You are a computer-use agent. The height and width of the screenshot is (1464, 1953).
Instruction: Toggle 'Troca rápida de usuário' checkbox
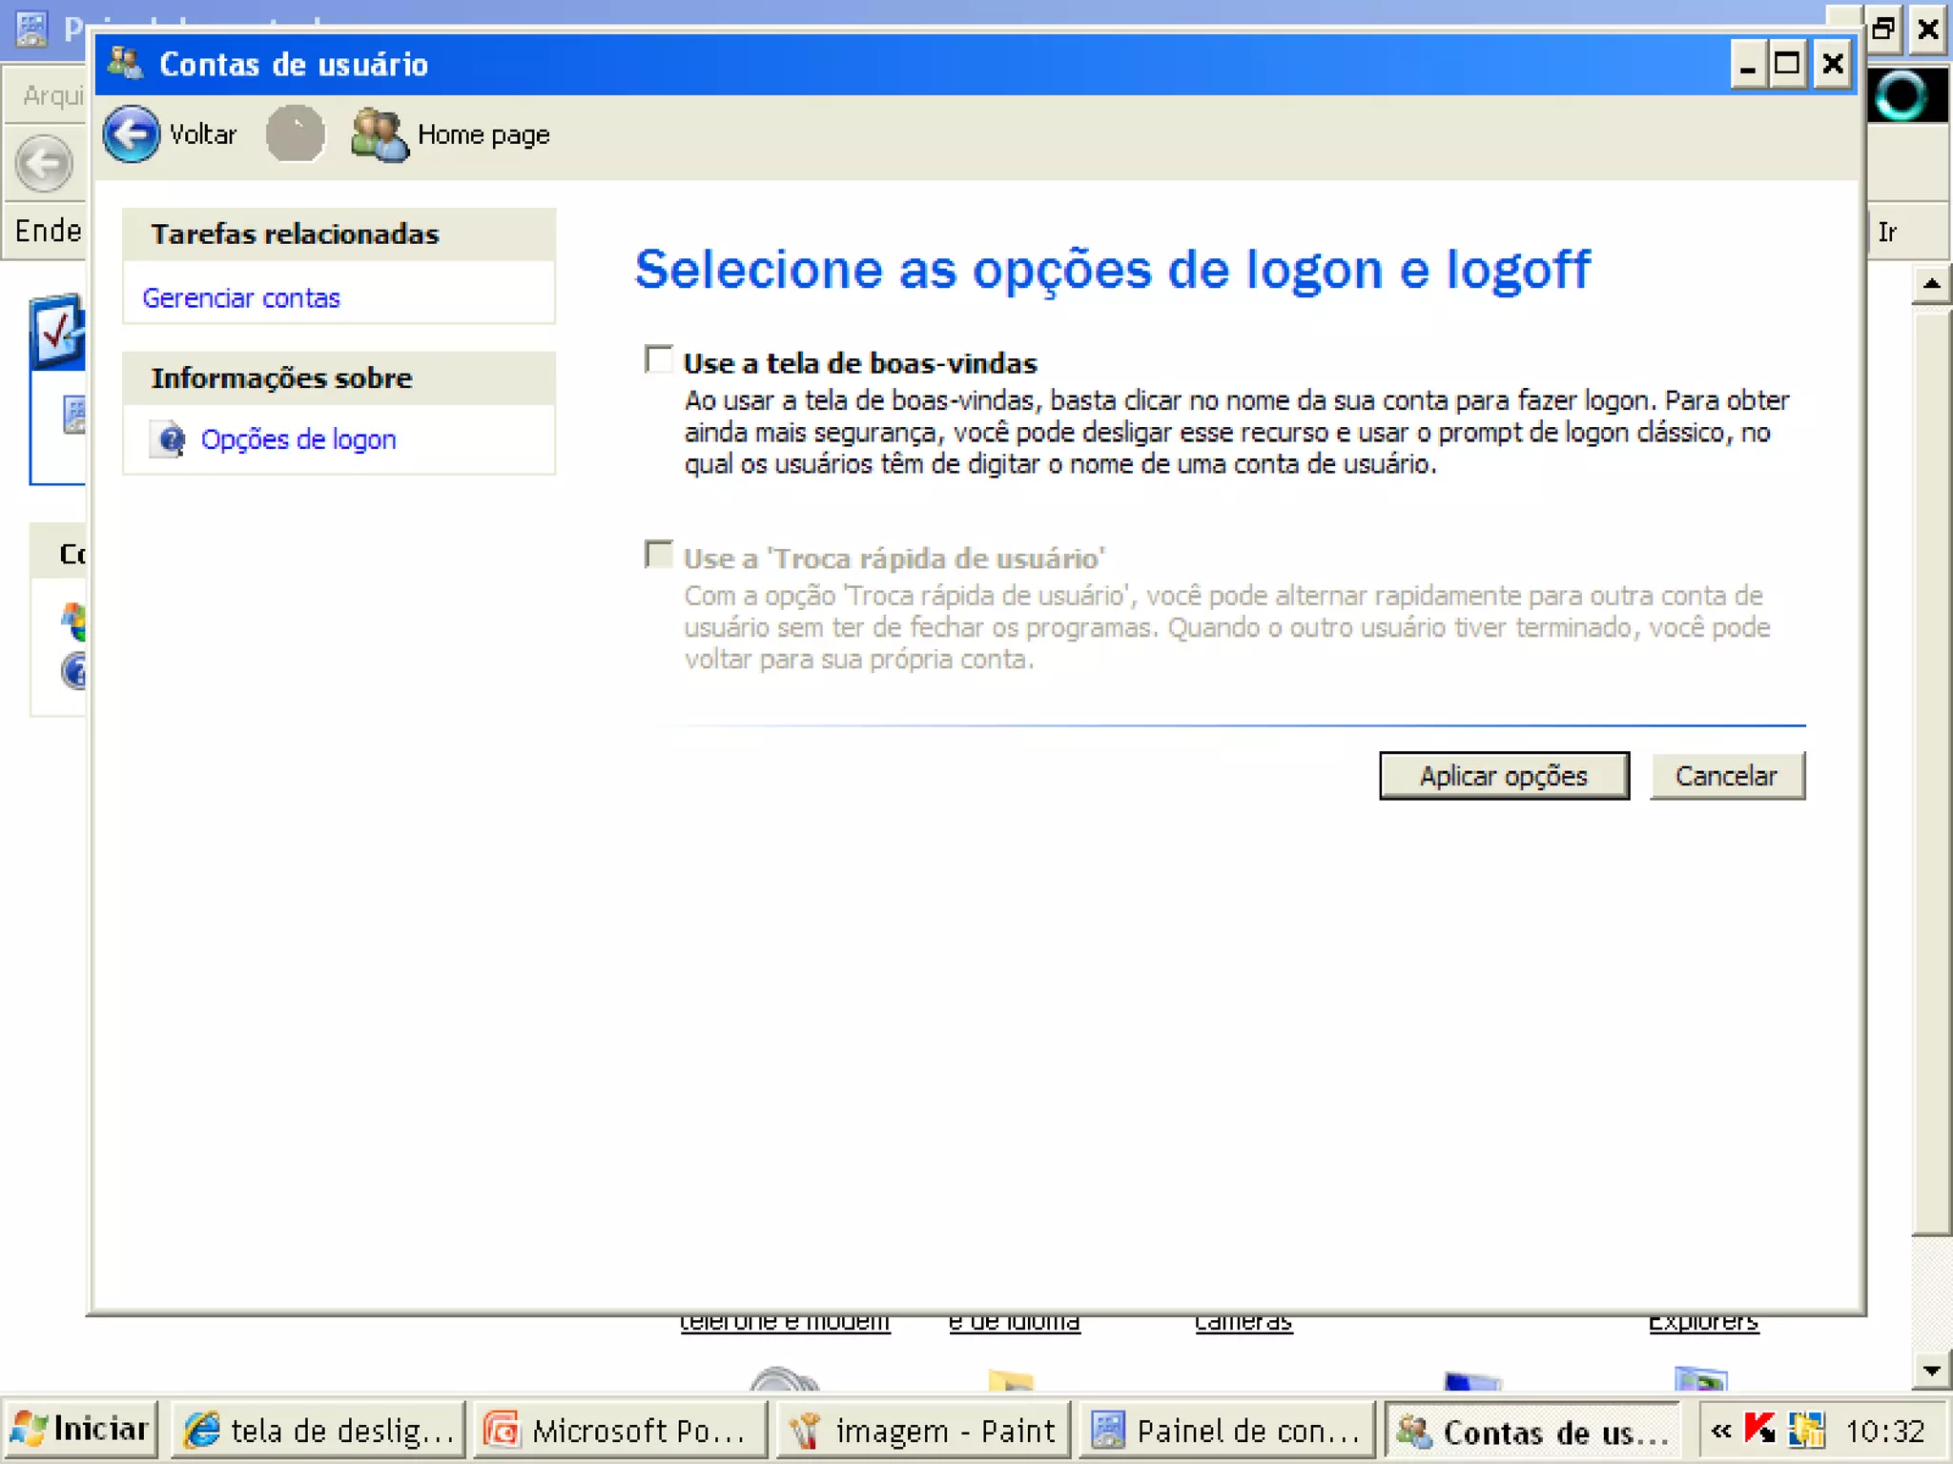(x=658, y=555)
